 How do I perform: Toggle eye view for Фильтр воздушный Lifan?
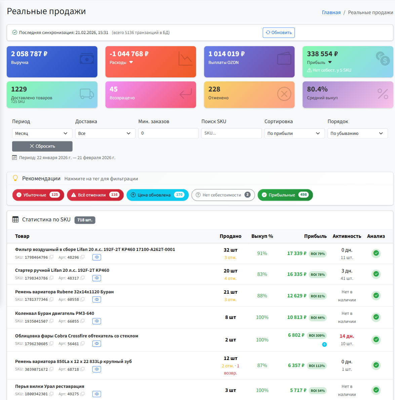[x=97, y=257]
